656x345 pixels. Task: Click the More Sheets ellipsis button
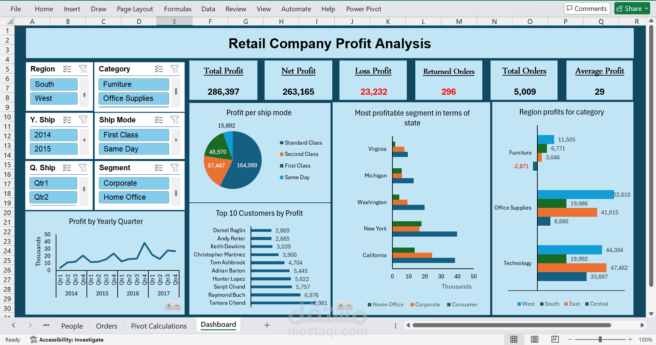coord(46,325)
